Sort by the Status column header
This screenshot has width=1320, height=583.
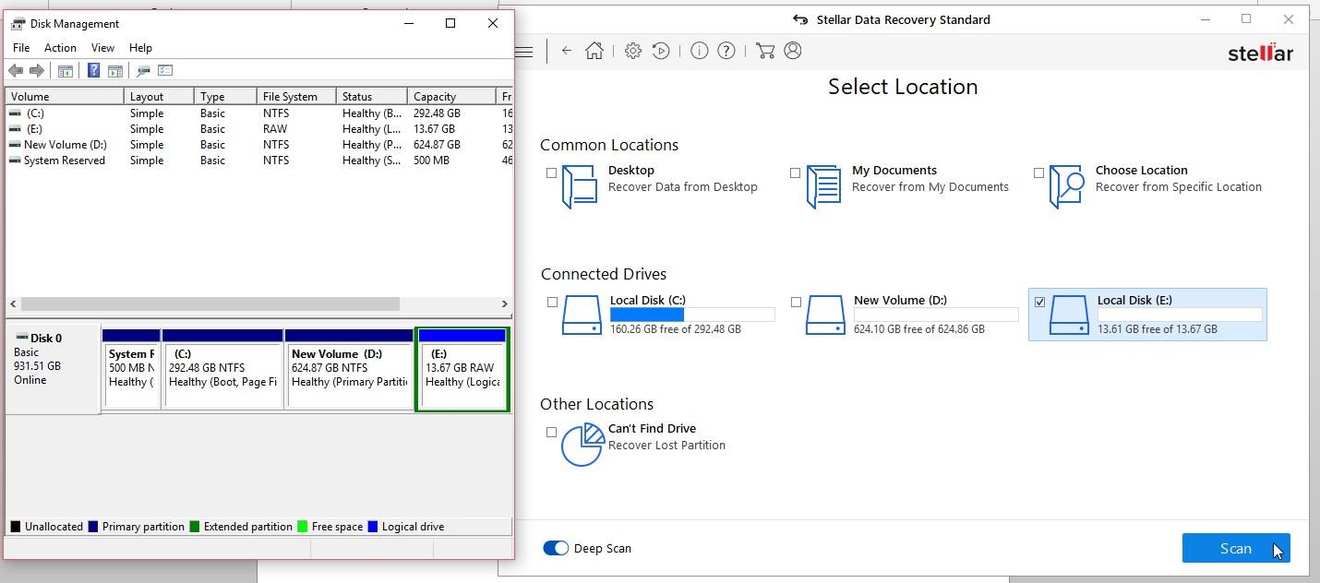[371, 97]
